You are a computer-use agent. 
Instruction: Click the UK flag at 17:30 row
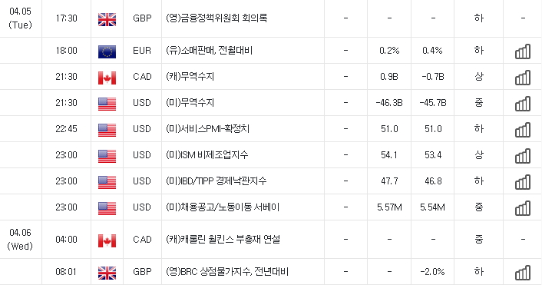click(x=107, y=19)
